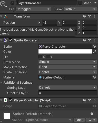Open Transform more options menu
The height and width of the screenshot is (123, 98).
click(95, 16)
